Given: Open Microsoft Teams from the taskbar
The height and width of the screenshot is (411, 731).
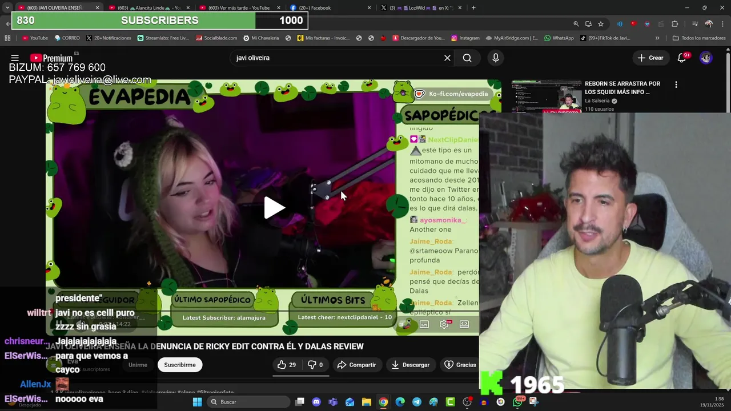Looking at the screenshot, I should point(333,402).
